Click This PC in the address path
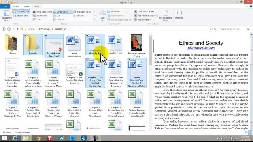The image size is (253, 142). coord(31,29)
